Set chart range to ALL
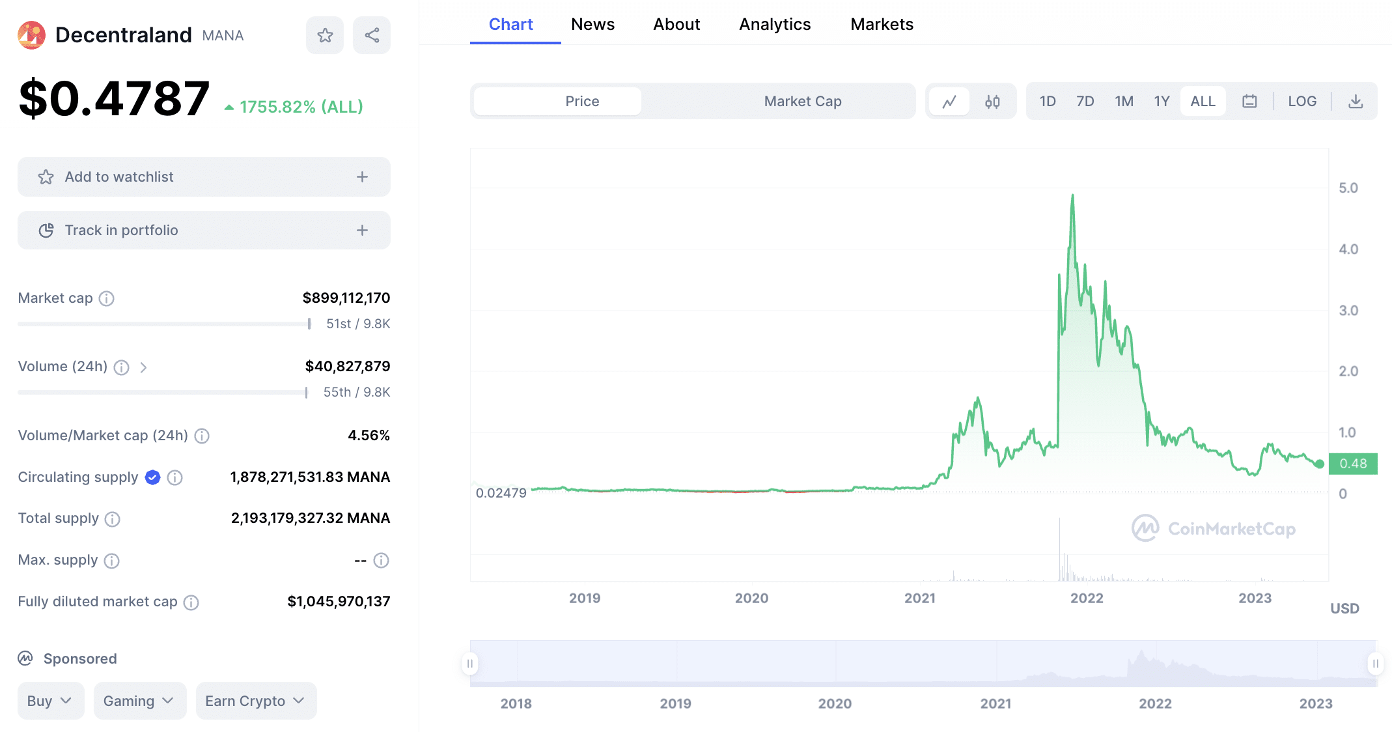Image resolution: width=1392 pixels, height=732 pixels. [x=1203, y=102]
